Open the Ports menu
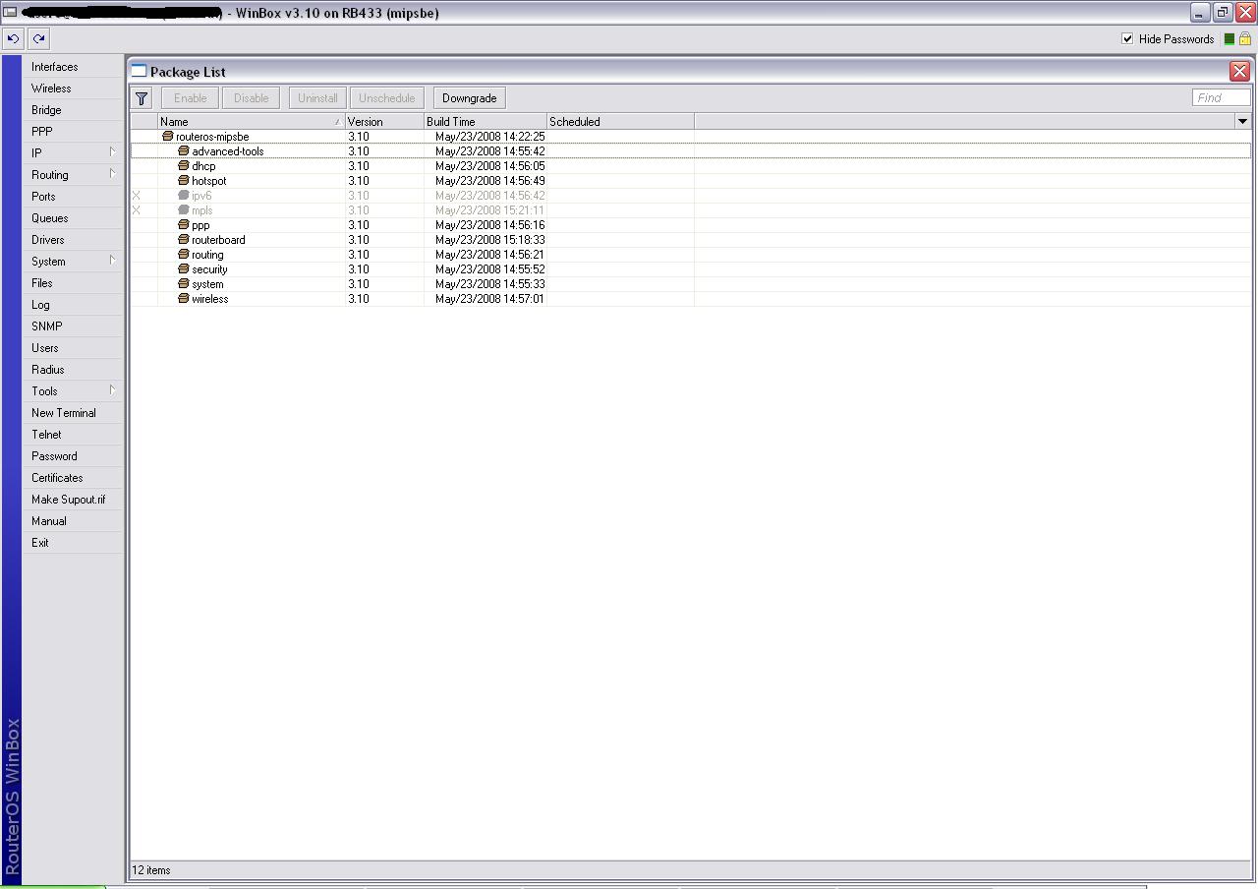 [73, 197]
